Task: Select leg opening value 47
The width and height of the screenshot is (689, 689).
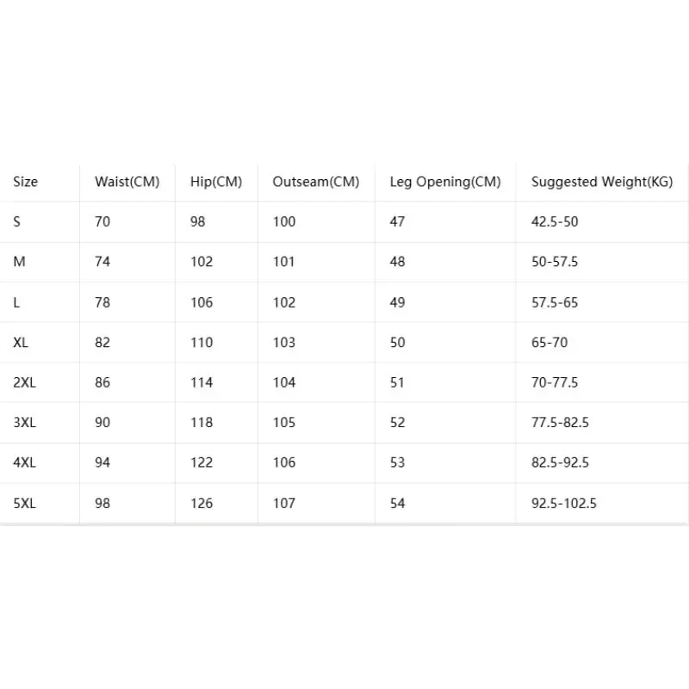Action: 397,221
